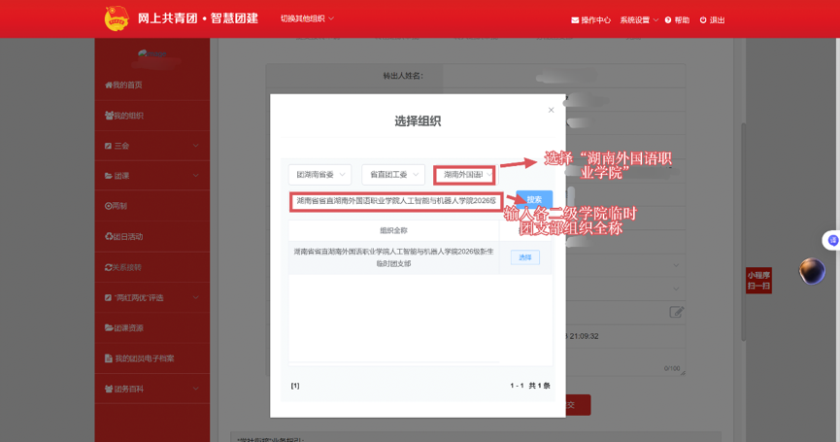The width and height of the screenshot is (840, 442).
Task: Open the 省直团工委 dropdown
Action: click(x=393, y=175)
